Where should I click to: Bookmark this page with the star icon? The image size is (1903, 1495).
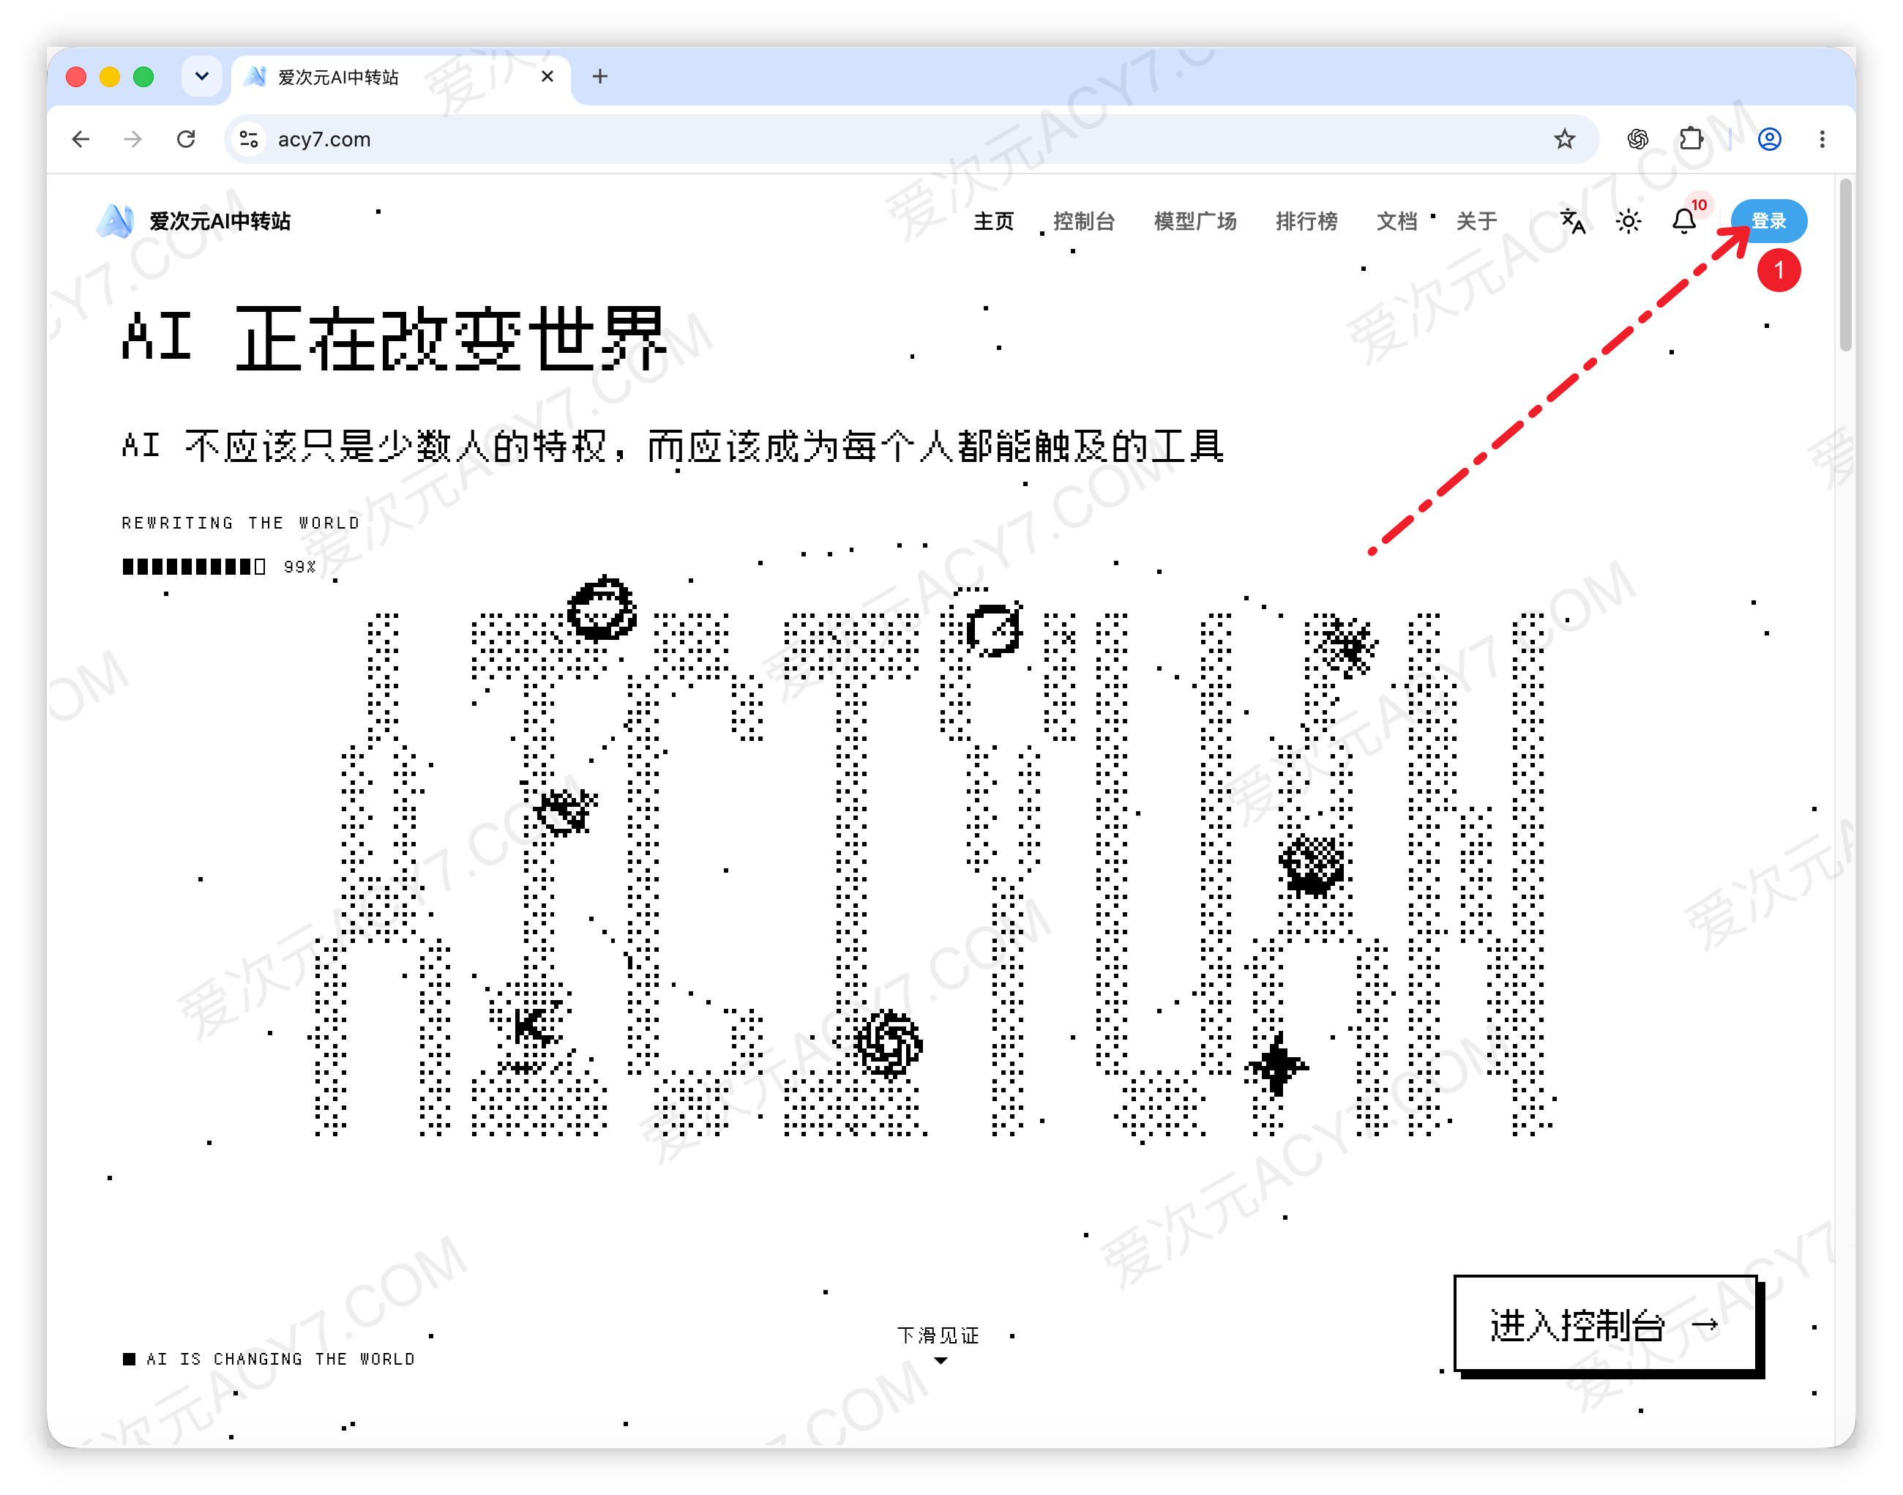point(1564,139)
